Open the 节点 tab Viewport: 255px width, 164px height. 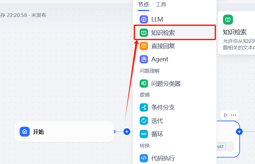[143, 5]
